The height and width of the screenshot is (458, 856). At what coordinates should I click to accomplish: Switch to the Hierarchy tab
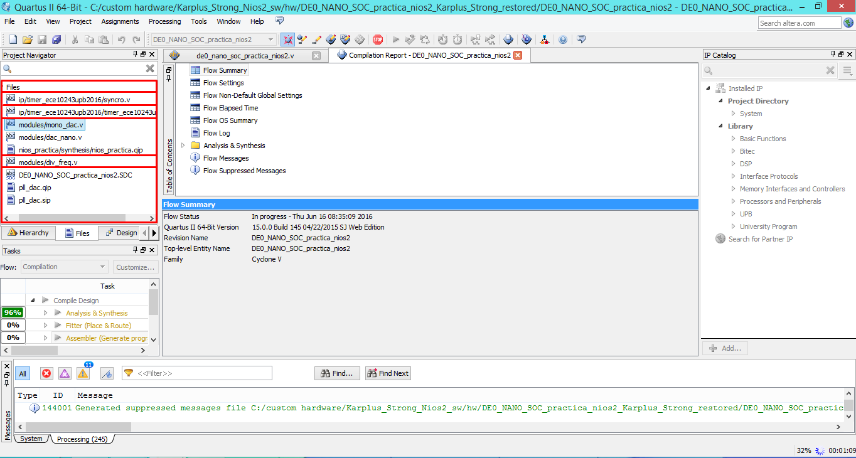click(x=28, y=233)
